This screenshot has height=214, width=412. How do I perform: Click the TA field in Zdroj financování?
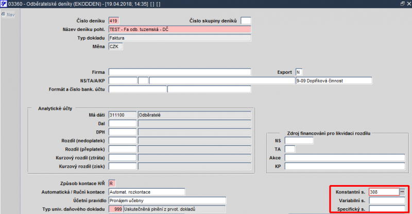click(x=290, y=149)
